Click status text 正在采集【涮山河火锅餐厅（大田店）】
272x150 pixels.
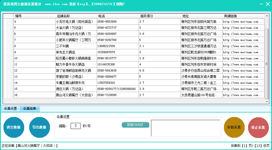click(30, 146)
